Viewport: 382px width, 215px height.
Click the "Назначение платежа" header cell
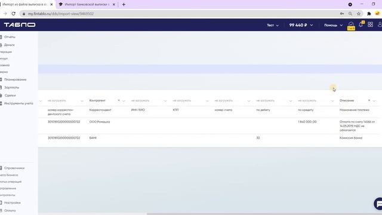pos(354,110)
